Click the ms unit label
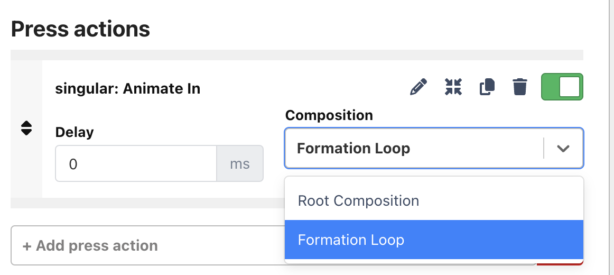The width and height of the screenshot is (614, 275). point(240,164)
